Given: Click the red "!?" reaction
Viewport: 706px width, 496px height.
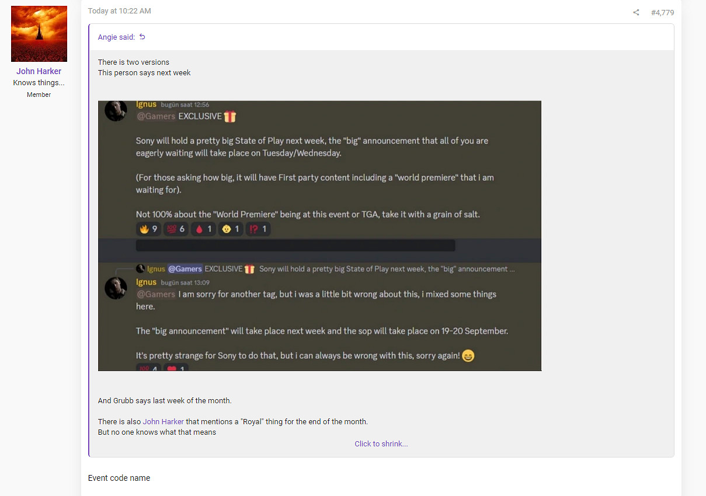Looking at the screenshot, I should (x=258, y=229).
